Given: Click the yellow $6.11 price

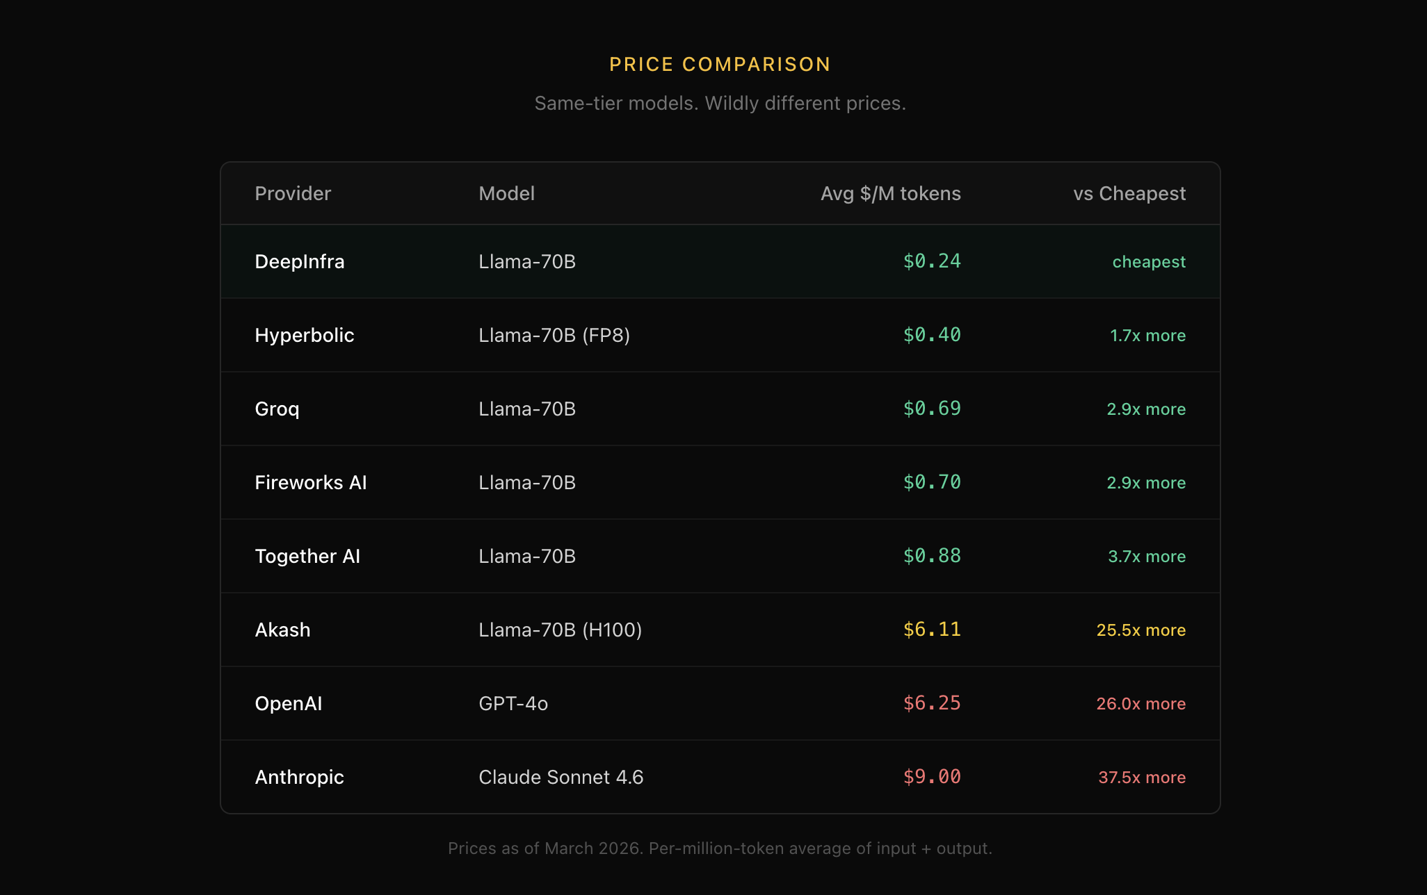Looking at the screenshot, I should point(931,630).
